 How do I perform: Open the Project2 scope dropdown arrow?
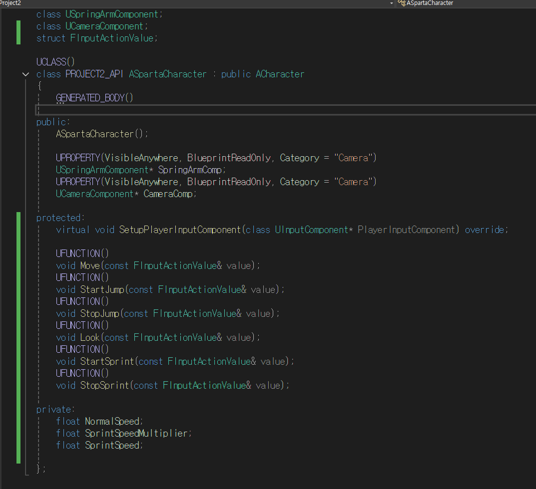click(x=392, y=3)
